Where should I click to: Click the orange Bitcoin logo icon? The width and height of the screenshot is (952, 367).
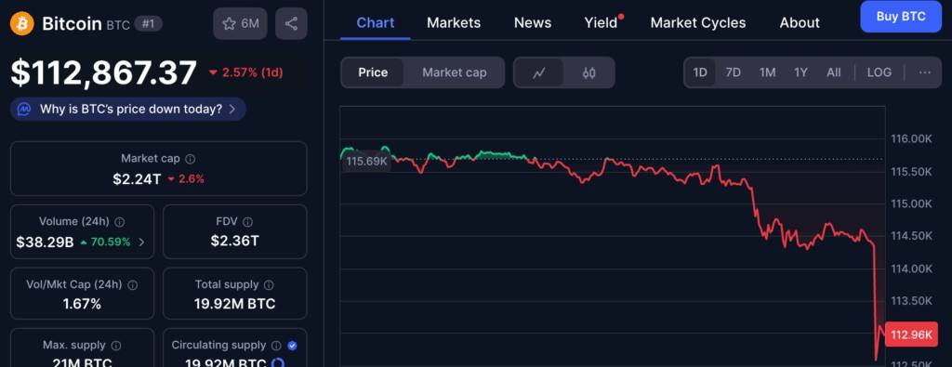coord(22,24)
